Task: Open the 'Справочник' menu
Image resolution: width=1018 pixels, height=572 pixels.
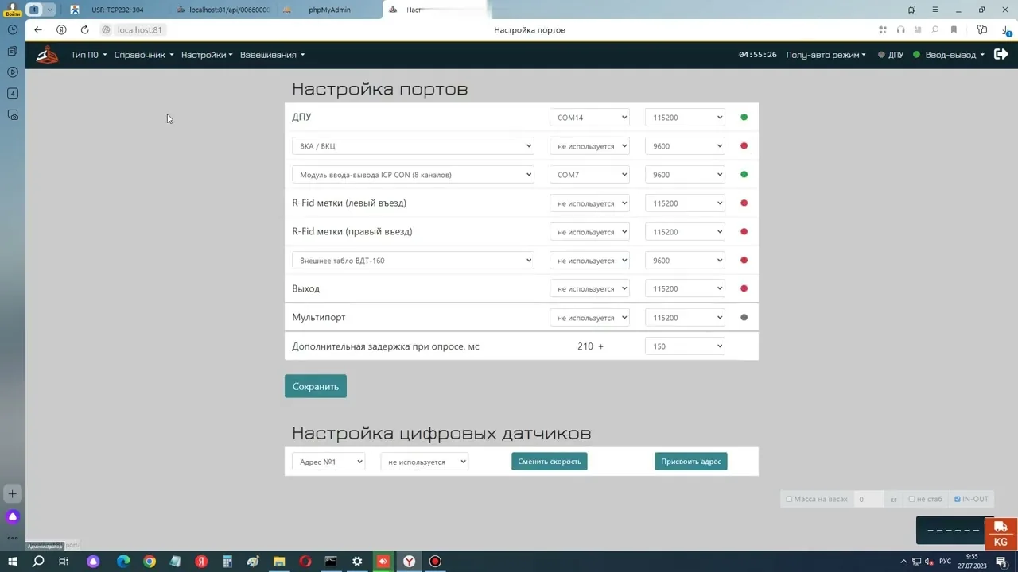Action: pyautogui.click(x=144, y=55)
